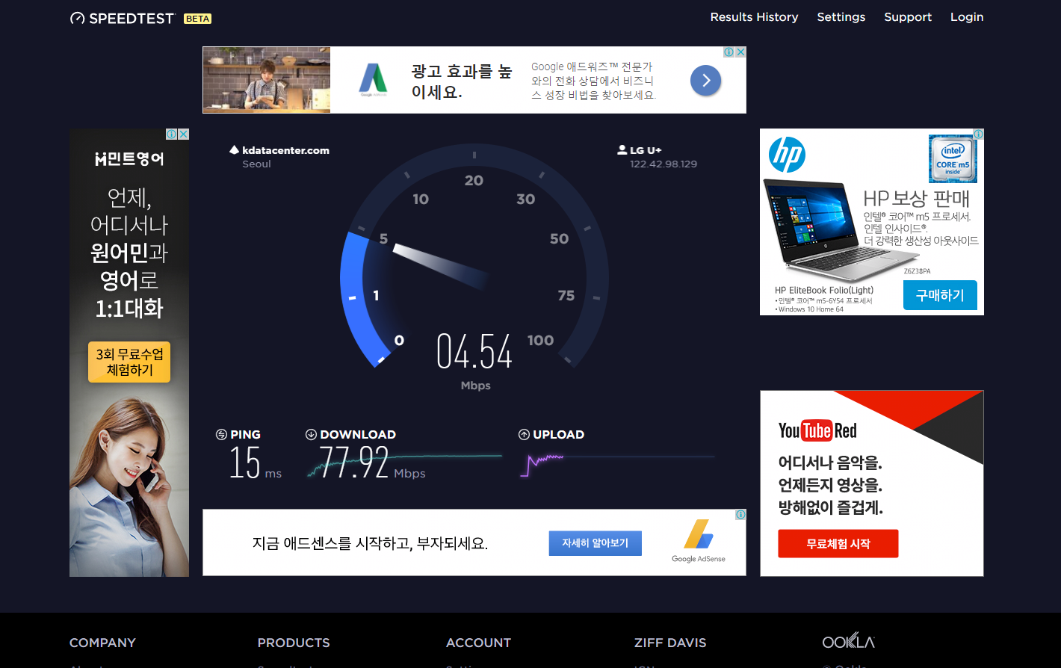Click the 04.54 Mbps speed reading
This screenshot has width=1061, height=668.
[x=474, y=352]
